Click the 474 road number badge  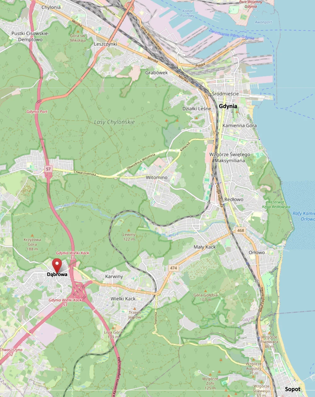174,268
